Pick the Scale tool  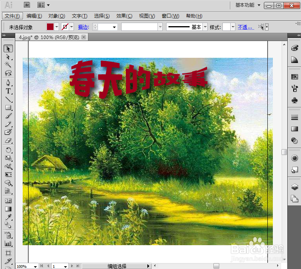pos(8,158)
